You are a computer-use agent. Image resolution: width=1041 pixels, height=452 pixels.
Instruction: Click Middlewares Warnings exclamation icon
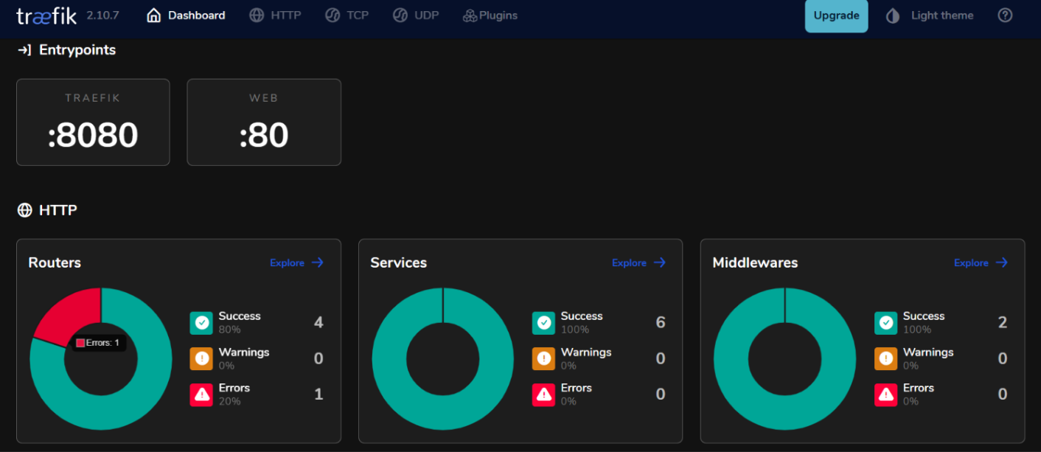point(886,358)
